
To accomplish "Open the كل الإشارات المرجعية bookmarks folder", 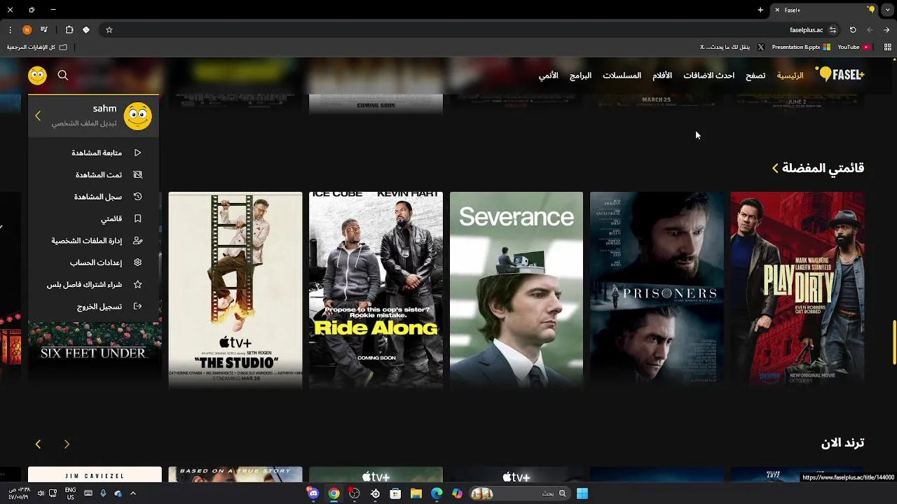I will pos(37,47).
